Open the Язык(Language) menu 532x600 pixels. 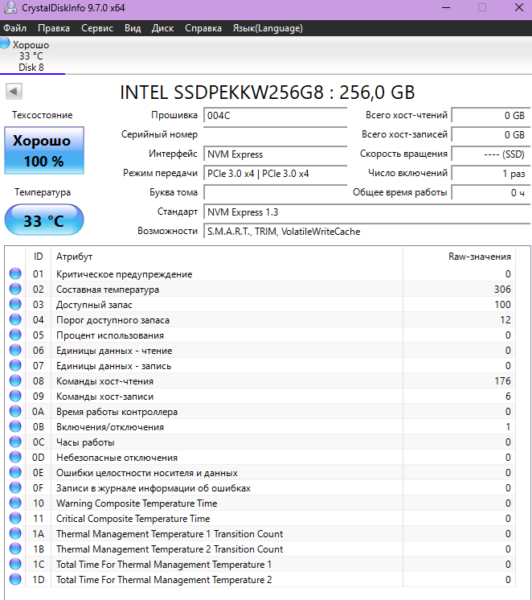coord(268,28)
